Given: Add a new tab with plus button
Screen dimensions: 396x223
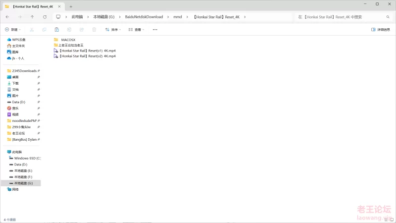Looking at the screenshot, I should point(71,6).
